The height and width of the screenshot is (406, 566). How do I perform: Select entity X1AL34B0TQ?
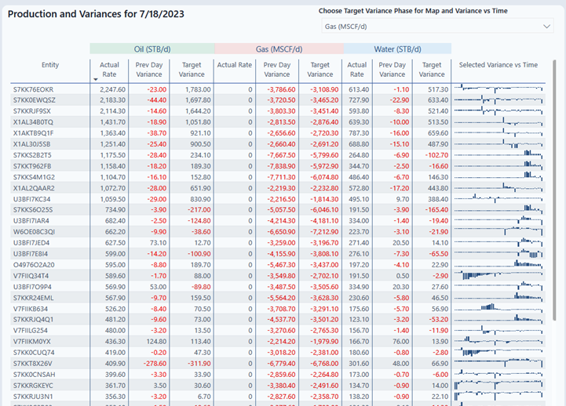33,122
